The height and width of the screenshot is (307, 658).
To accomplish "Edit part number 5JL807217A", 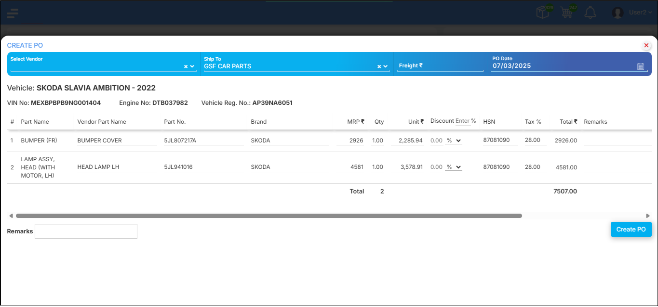I will point(204,141).
